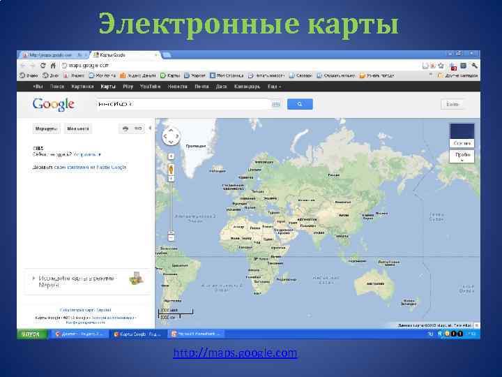
Task: Pan map right with navigation control arrow
Action: tap(177, 136)
